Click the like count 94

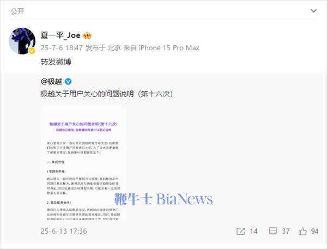[314, 231]
